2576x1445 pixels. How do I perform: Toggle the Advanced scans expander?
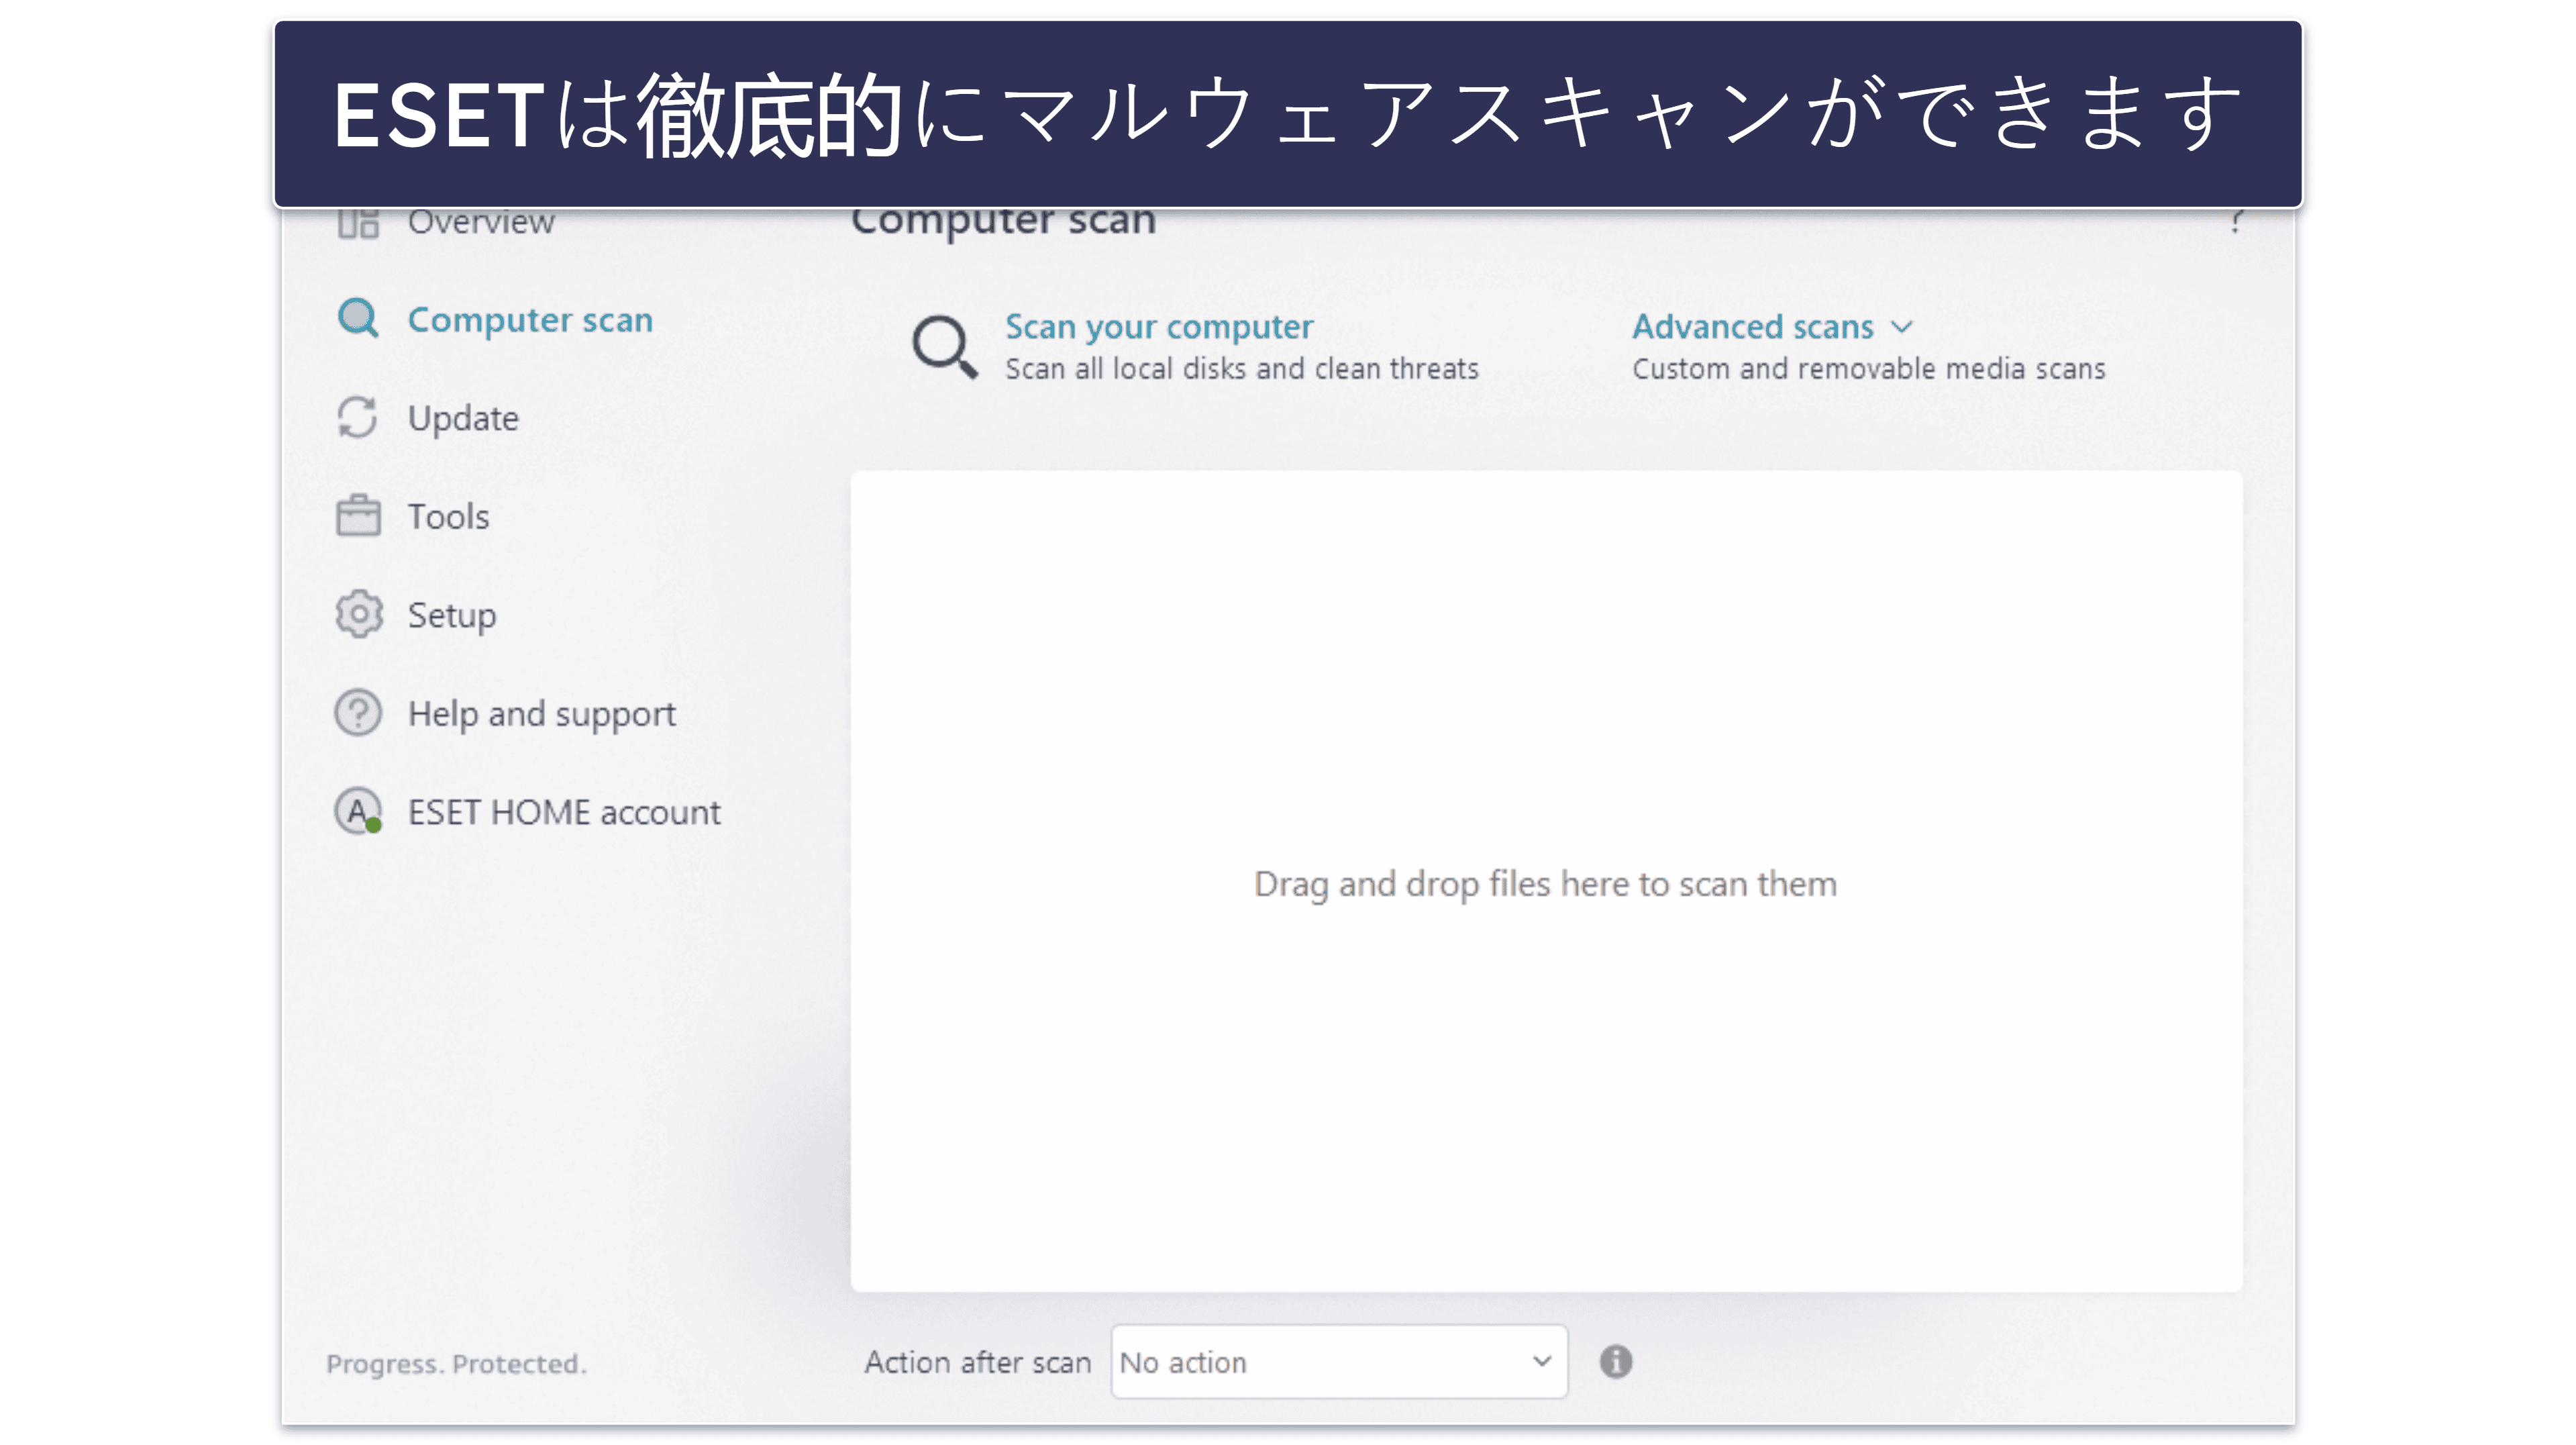1769,326
